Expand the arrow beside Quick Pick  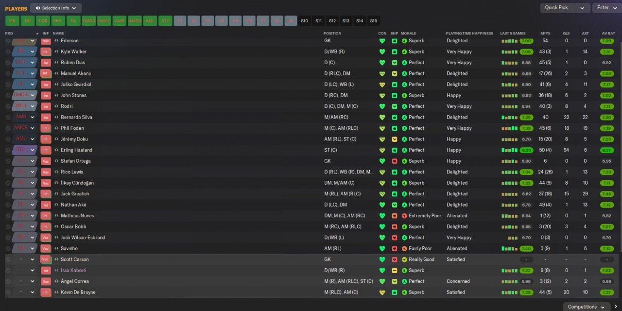point(582,8)
